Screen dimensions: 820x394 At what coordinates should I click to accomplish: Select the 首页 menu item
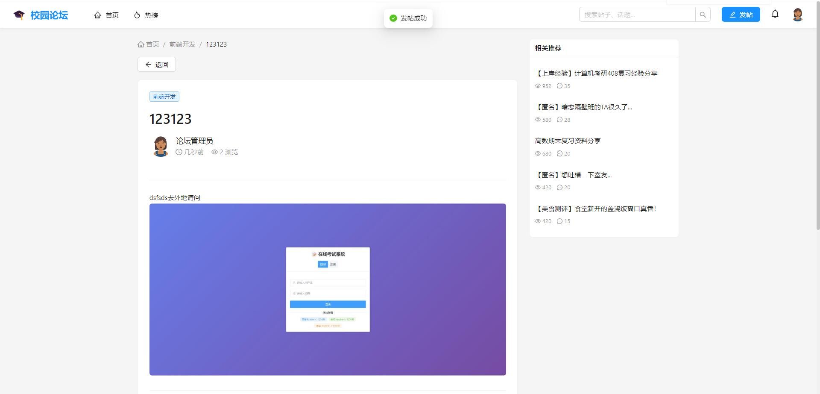point(106,15)
